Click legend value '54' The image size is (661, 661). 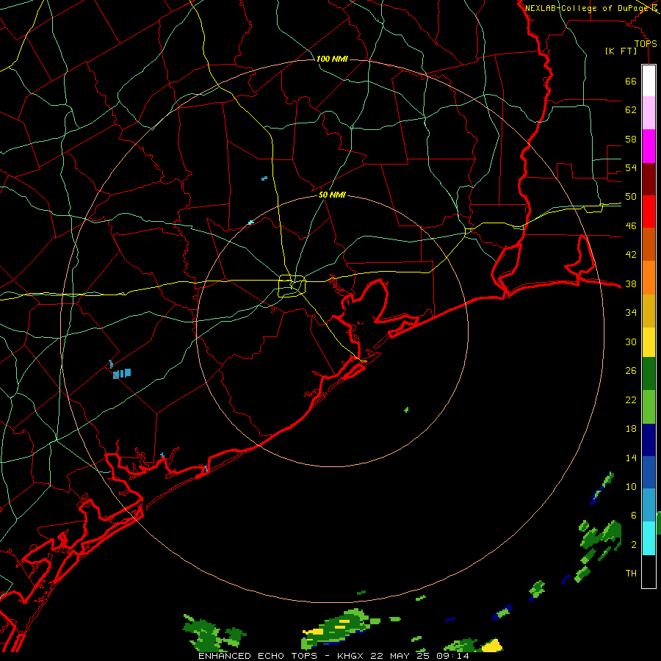pyautogui.click(x=631, y=167)
